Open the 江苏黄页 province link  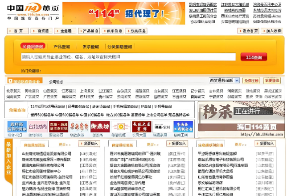click(69, 91)
